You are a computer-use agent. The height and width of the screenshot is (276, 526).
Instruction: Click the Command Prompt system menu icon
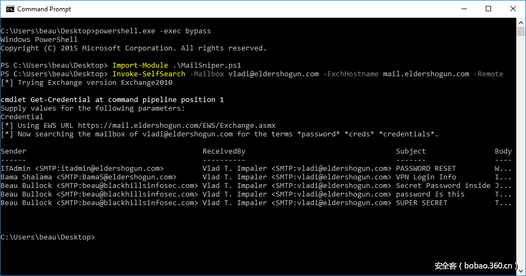point(9,9)
